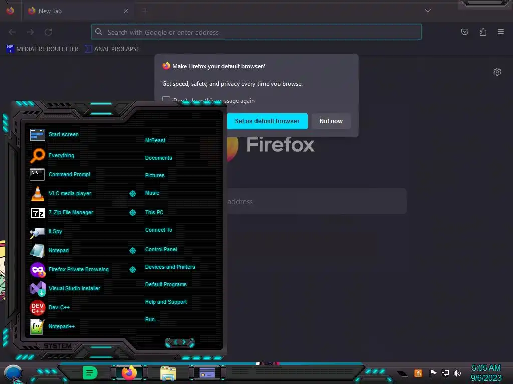The image size is (513, 384).
Task: Click the reload page button
Action: [x=48, y=32]
